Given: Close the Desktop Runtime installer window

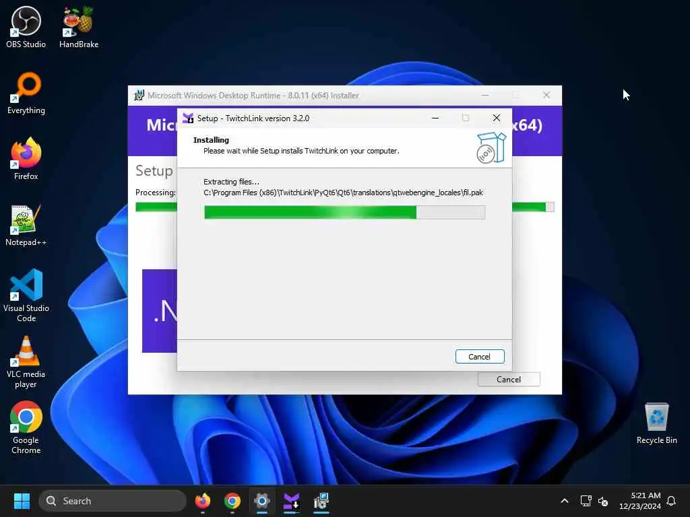Looking at the screenshot, I should click(546, 95).
